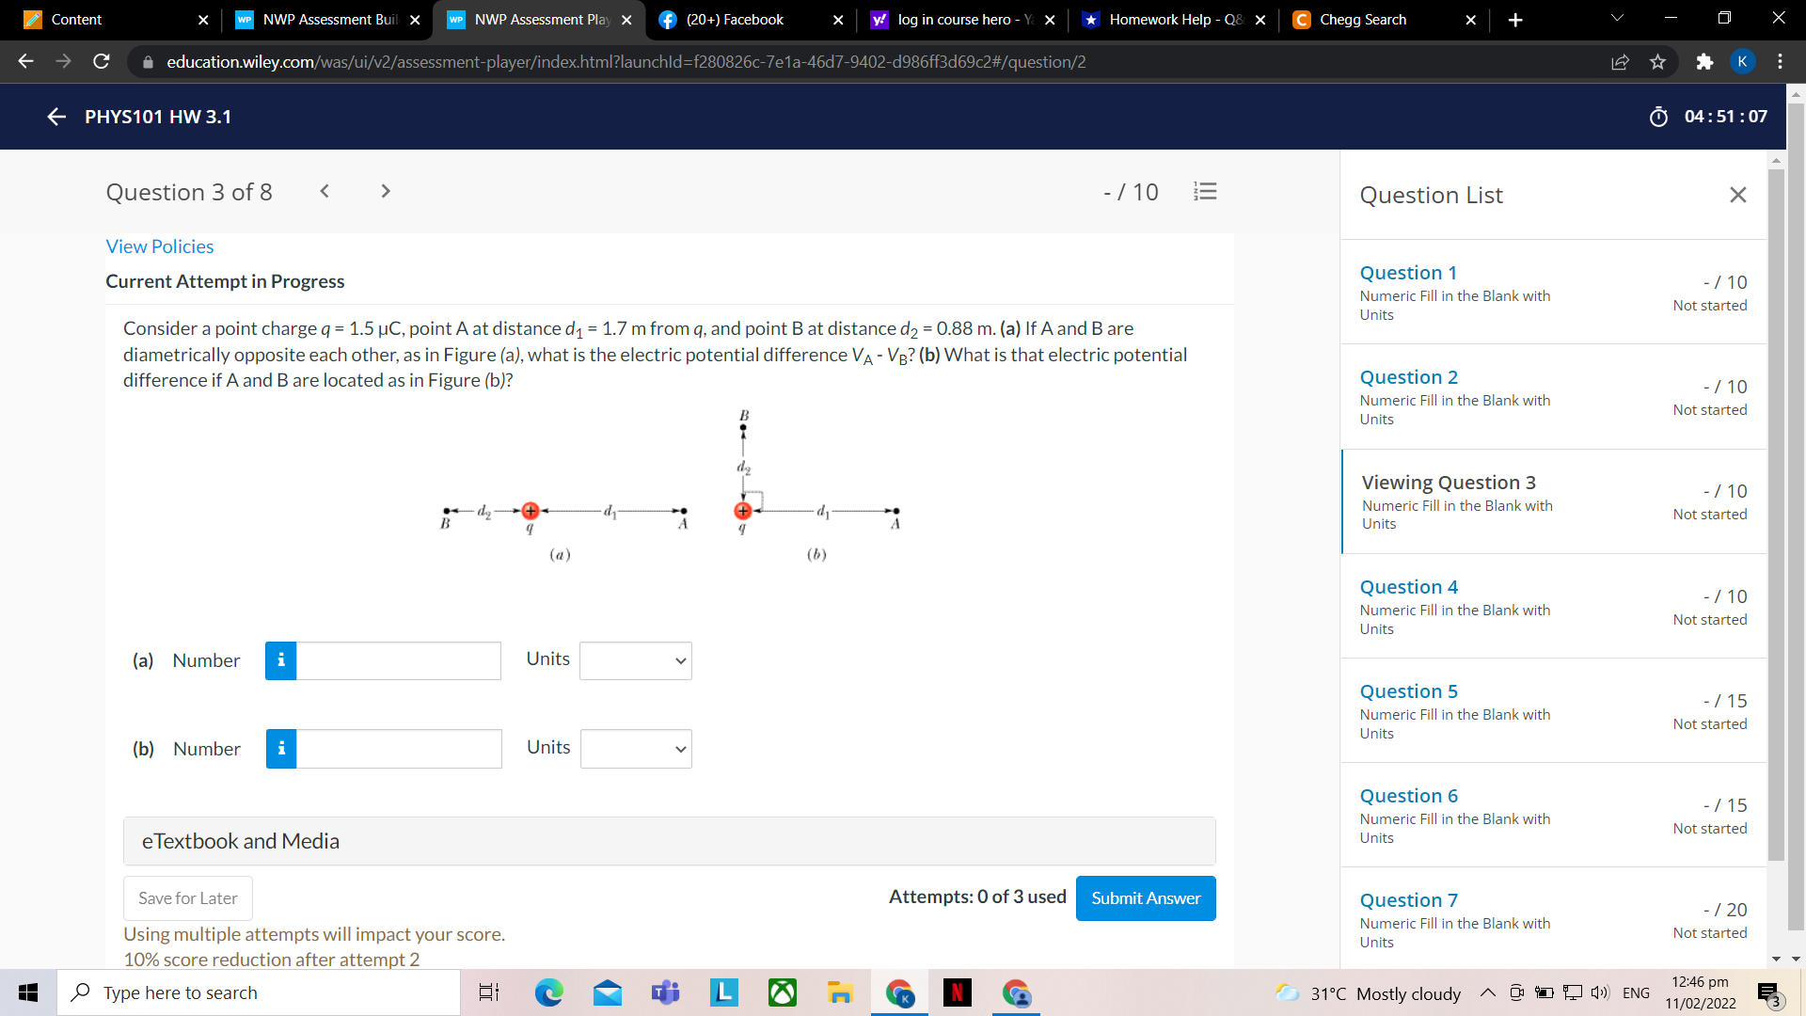This screenshot has height=1016, width=1806.
Task: Open the info tooltip beside answer (b)
Action: 279,749
